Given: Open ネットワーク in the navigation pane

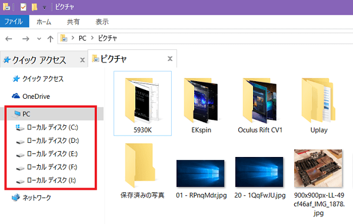Looking at the screenshot, I should 36,198.
